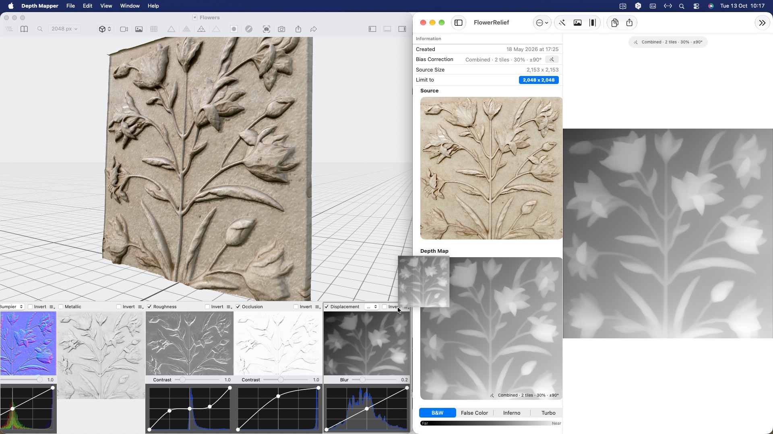Image resolution: width=773 pixels, height=434 pixels.
Task: Toggle the right sidebar panel in Flowers window
Action: (402, 29)
